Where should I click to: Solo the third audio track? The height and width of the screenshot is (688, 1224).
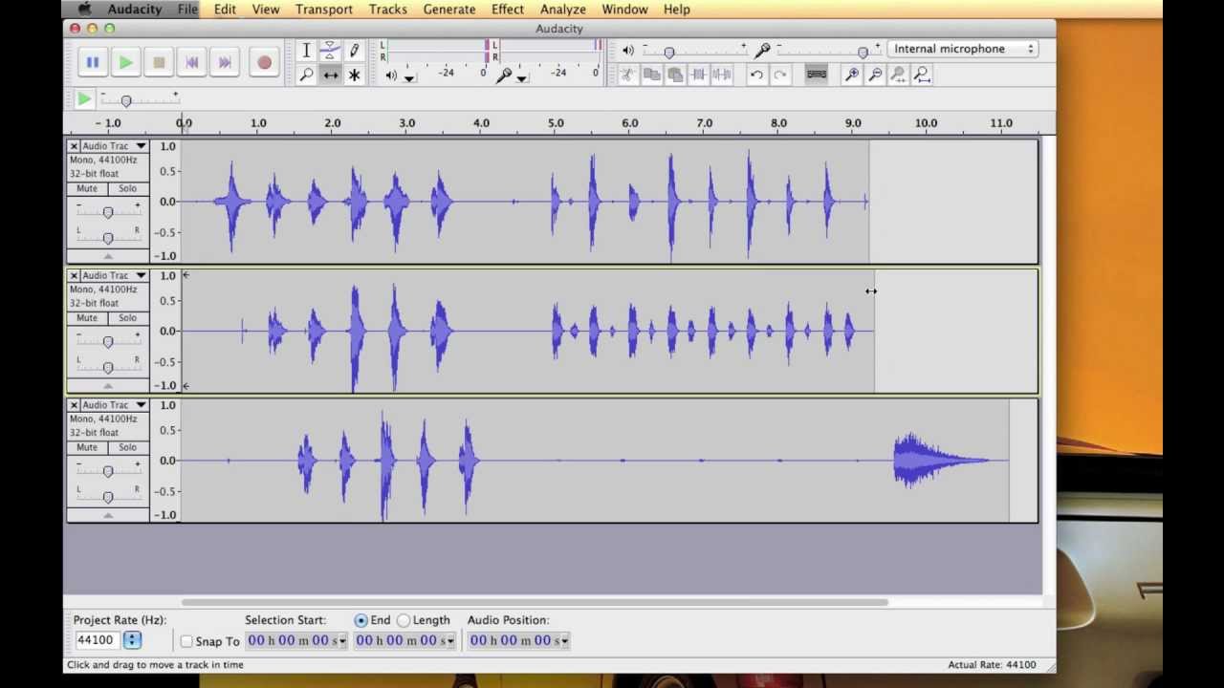click(127, 447)
